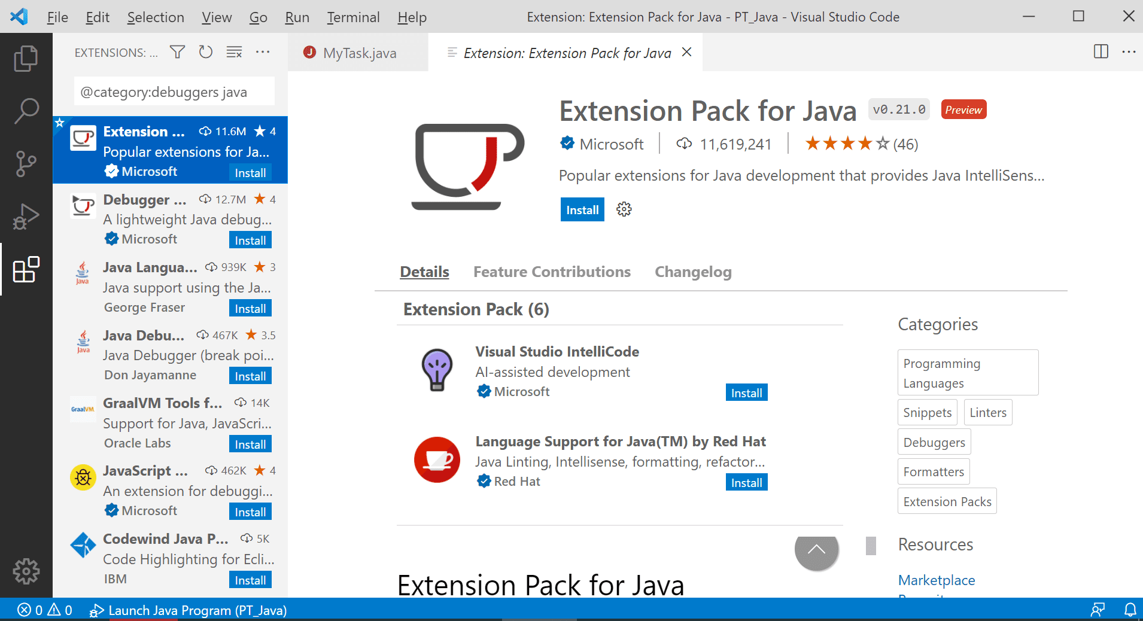Image resolution: width=1143 pixels, height=621 pixels.
Task: Open the Go menu
Action: [258, 17]
